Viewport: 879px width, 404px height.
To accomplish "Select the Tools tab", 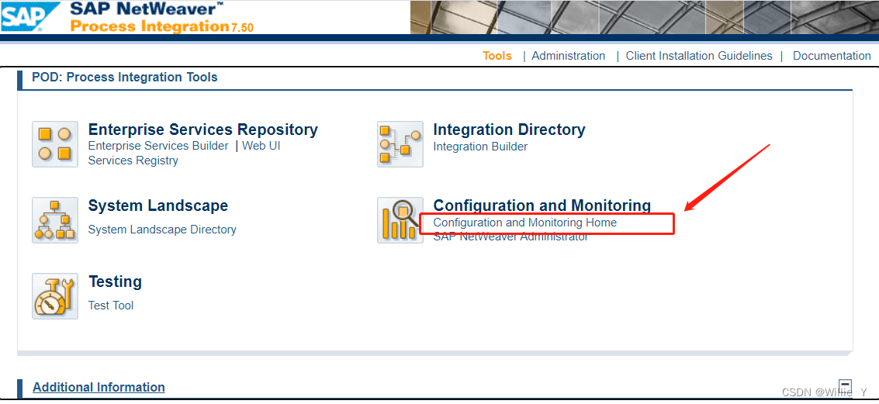I will tap(497, 56).
